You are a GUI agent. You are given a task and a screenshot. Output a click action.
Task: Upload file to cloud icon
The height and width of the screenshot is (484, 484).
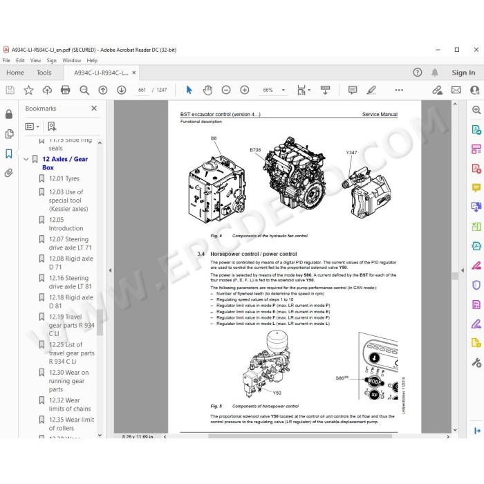point(47,90)
